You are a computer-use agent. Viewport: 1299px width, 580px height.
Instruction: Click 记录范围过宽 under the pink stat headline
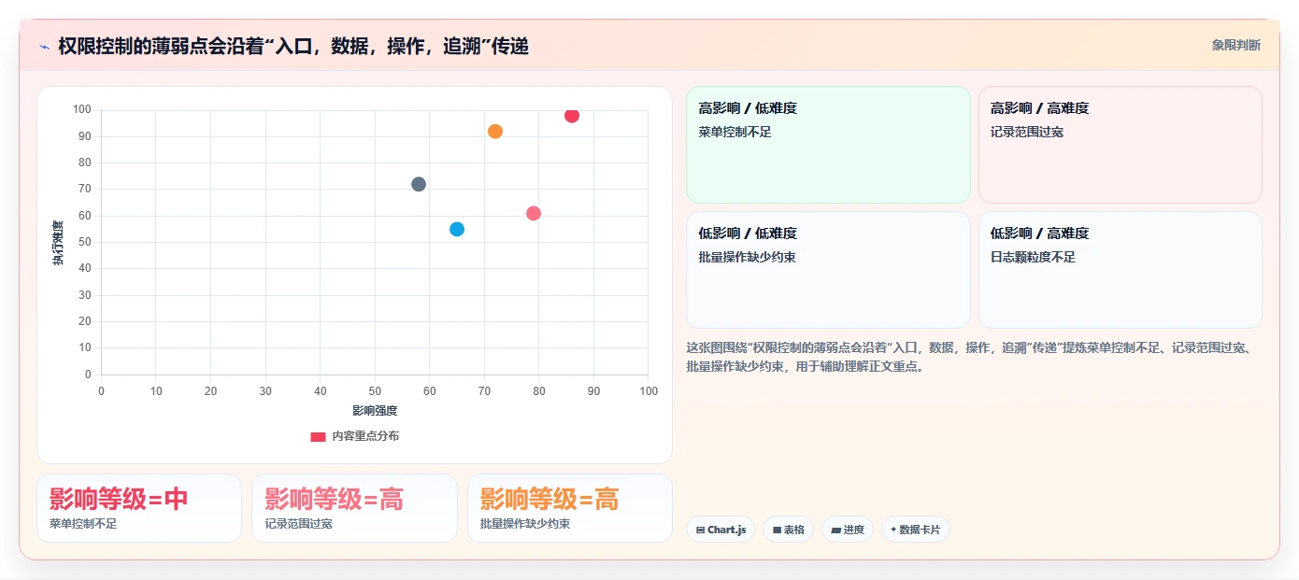(x=298, y=524)
